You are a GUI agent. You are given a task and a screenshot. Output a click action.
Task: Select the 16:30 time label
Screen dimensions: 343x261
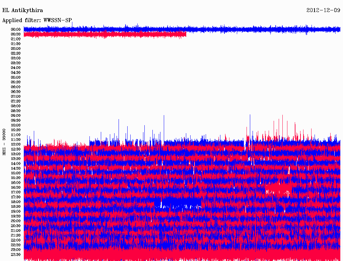click(x=16, y=188)
